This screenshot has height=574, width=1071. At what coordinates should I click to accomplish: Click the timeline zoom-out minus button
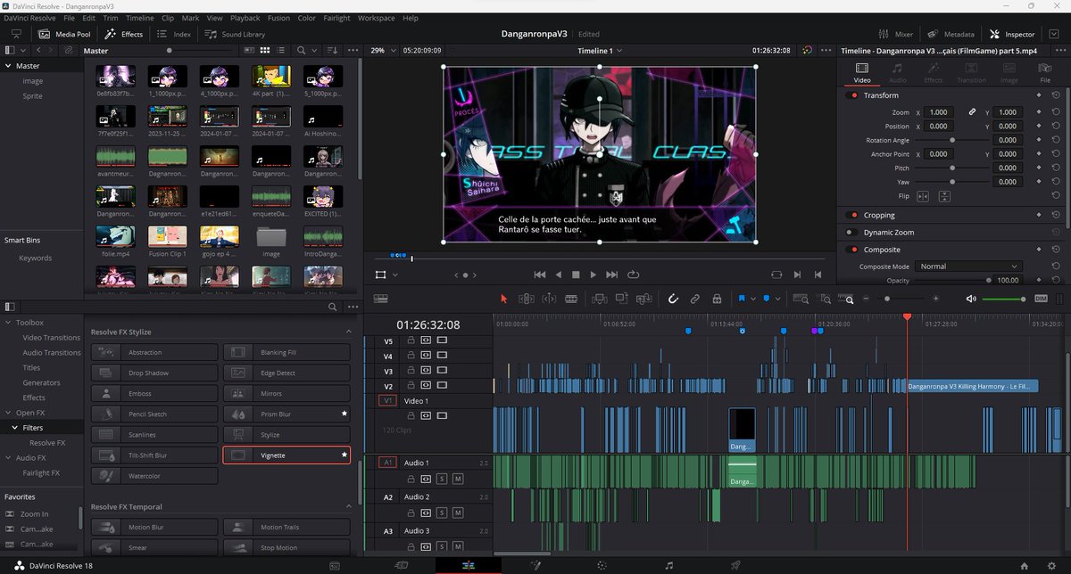click(864, 299)
